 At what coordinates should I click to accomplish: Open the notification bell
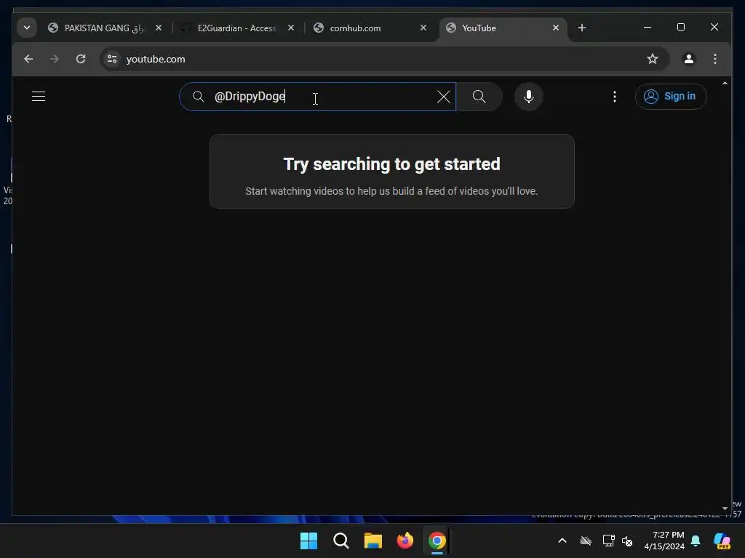click(696, 541)
